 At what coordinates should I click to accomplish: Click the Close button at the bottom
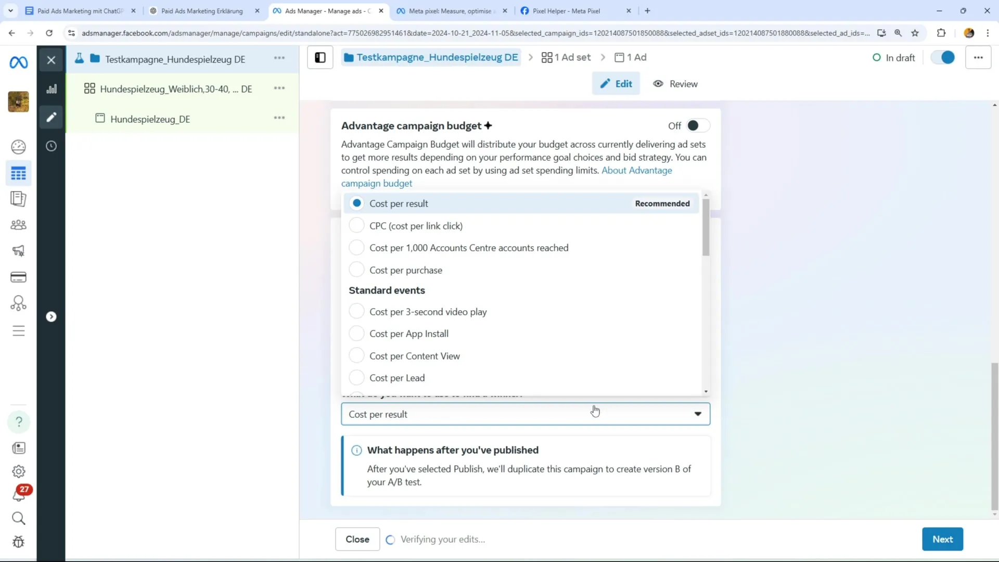coord(357,539)
